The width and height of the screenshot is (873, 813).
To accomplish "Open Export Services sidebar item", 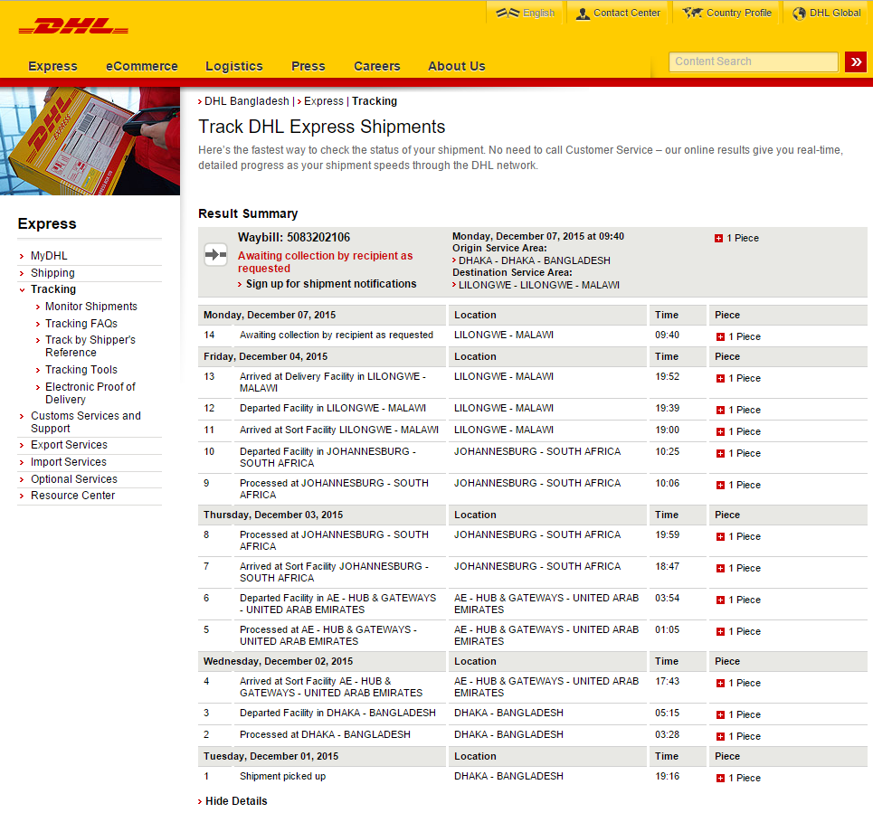I will click(69, 445).
